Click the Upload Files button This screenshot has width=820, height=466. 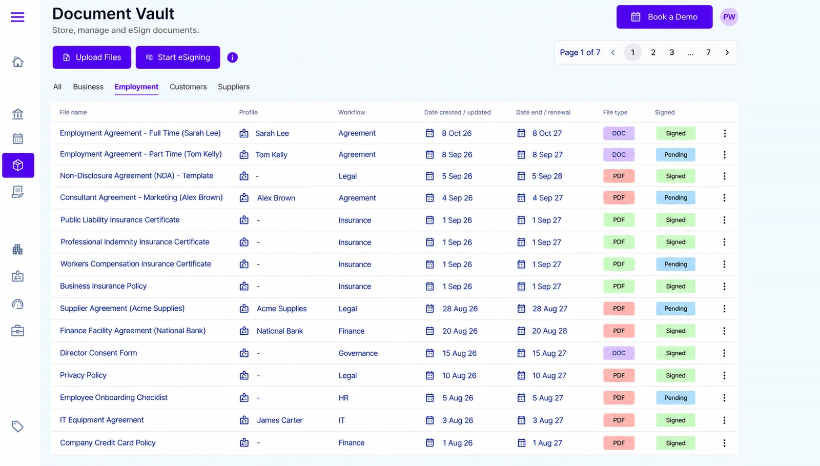92,57
